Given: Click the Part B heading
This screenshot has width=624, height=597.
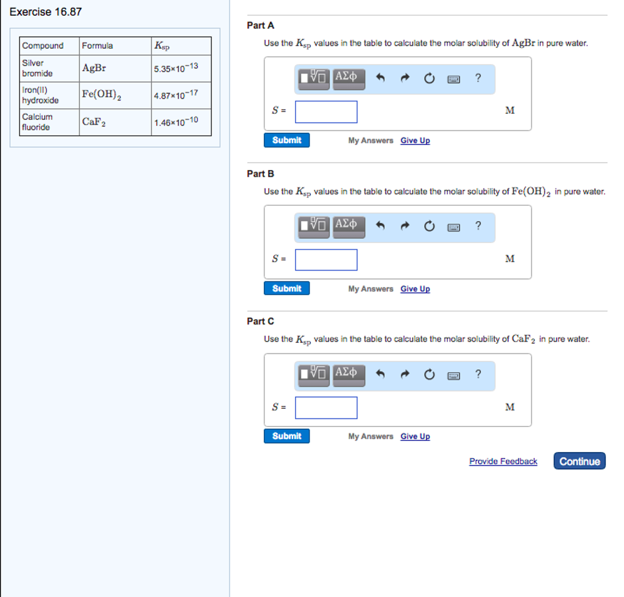Looking at the screenshot, I should click(x=261, y=174).
